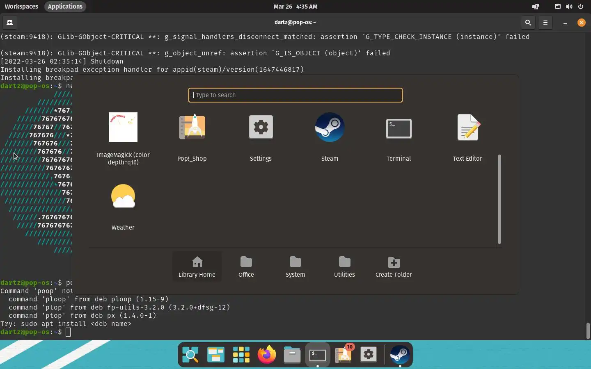The height and width of the screenshot is (369, 591).
Task: Open the power menu in top bar
Action: (x=581, y=7)
